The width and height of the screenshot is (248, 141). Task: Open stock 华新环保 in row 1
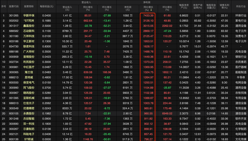[29, 15]
